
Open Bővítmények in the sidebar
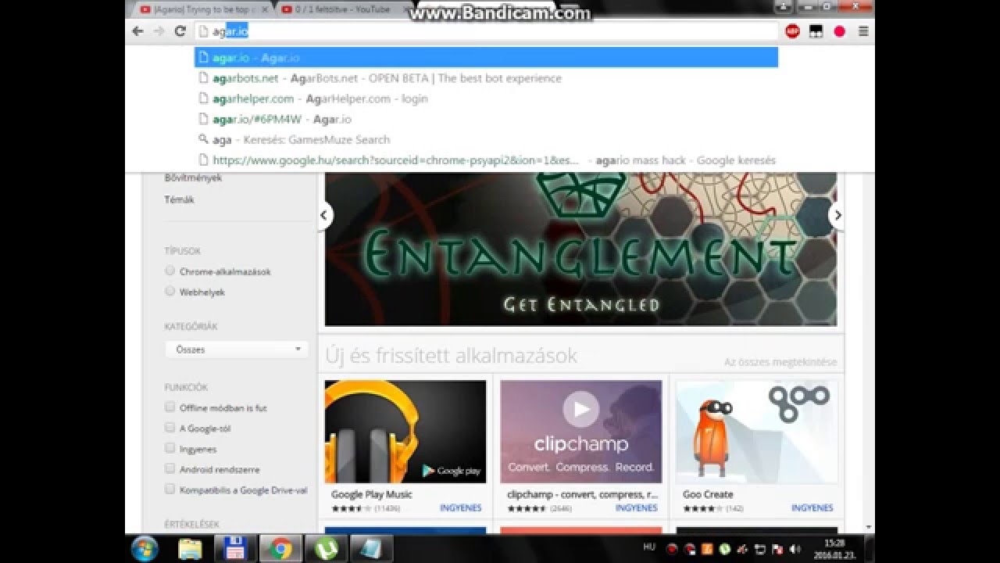tap(193, 178)
